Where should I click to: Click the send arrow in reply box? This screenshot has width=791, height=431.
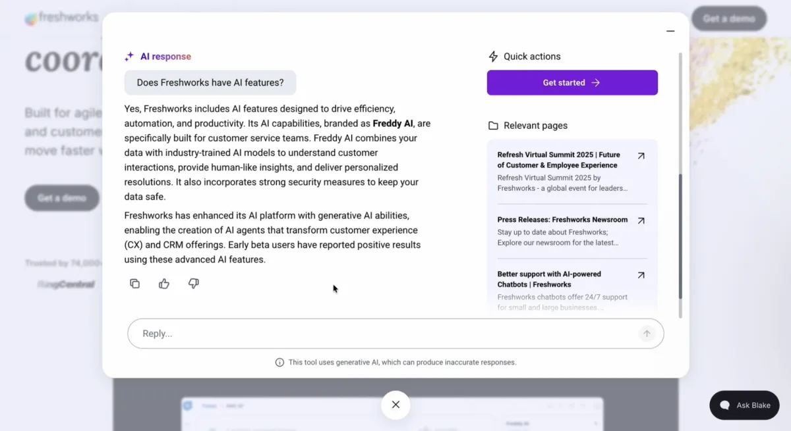point(647,334)
